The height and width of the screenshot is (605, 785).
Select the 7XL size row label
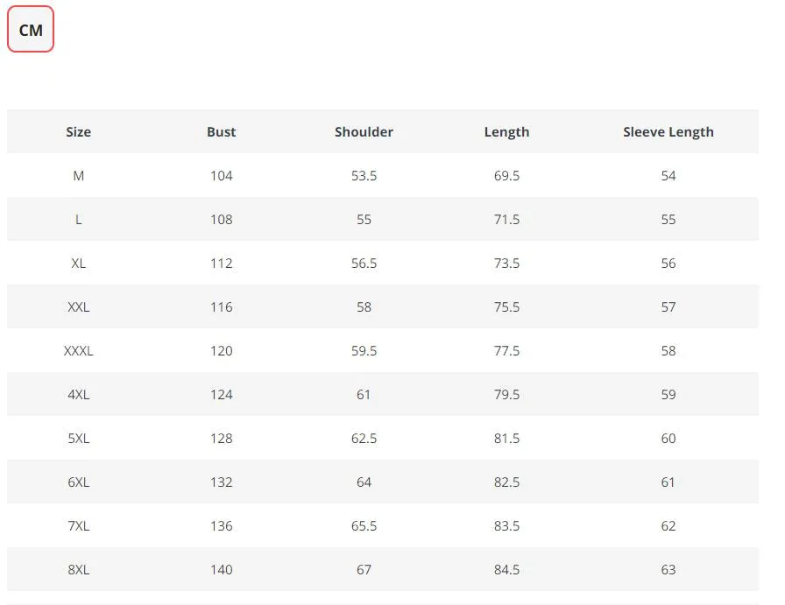tap(78, 526)
